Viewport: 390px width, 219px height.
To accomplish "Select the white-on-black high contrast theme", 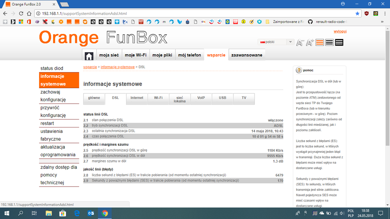I will point(339,42).
